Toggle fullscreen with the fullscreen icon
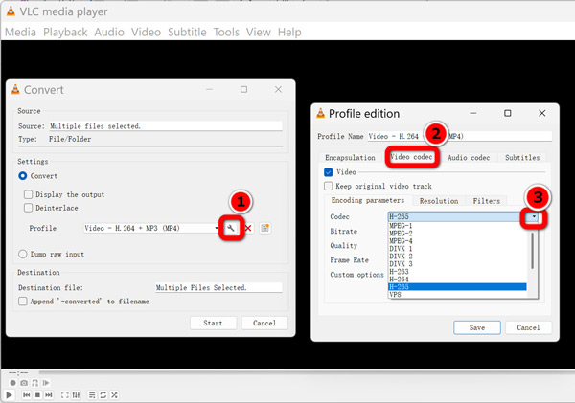575x403 pixels. point(64,395)
